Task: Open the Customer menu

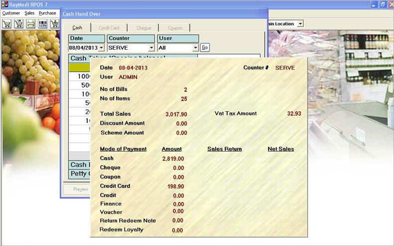Action: click(x=11, y=13)
